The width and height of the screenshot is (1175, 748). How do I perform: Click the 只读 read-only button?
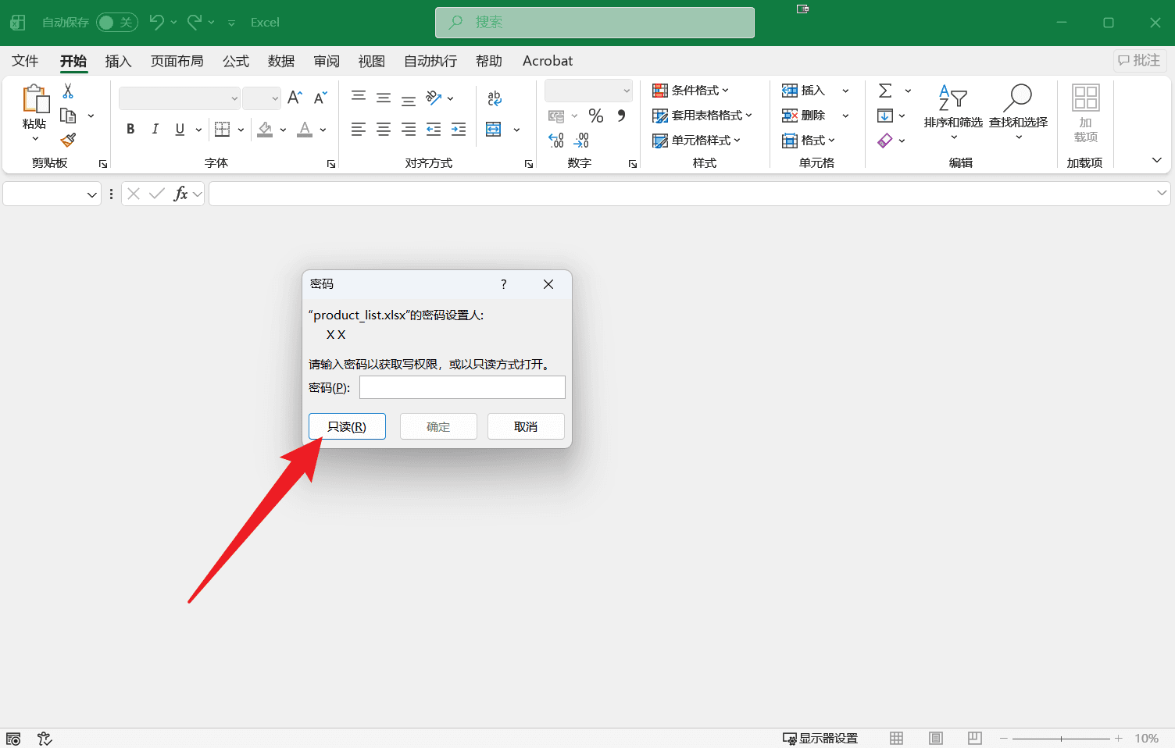pyautogui.click(x=347, y=426)
